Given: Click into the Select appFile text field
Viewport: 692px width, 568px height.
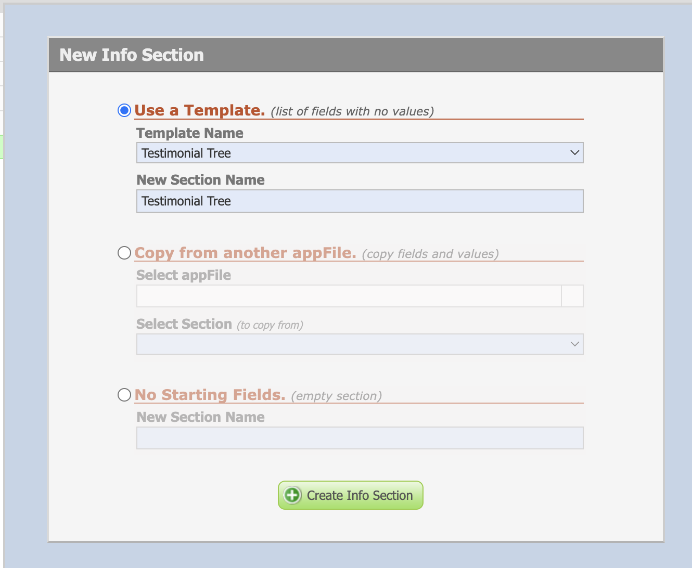Looking at the screenshot, I should (349, 296).
